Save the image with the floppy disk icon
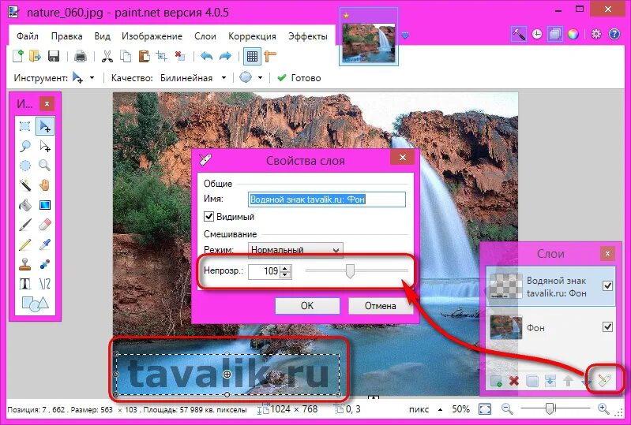 [54, 56]
